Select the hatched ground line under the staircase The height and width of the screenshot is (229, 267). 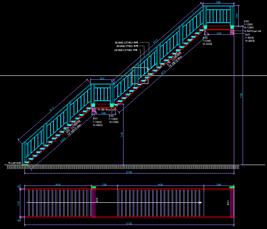[x=128, y=167]
